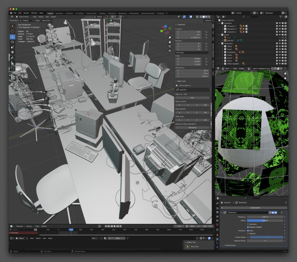Hide Grid.001 with its eye icon
Image resolution: width=297 pixels, height=262 pixels.
pyautogui.click(x=280, y=41)
